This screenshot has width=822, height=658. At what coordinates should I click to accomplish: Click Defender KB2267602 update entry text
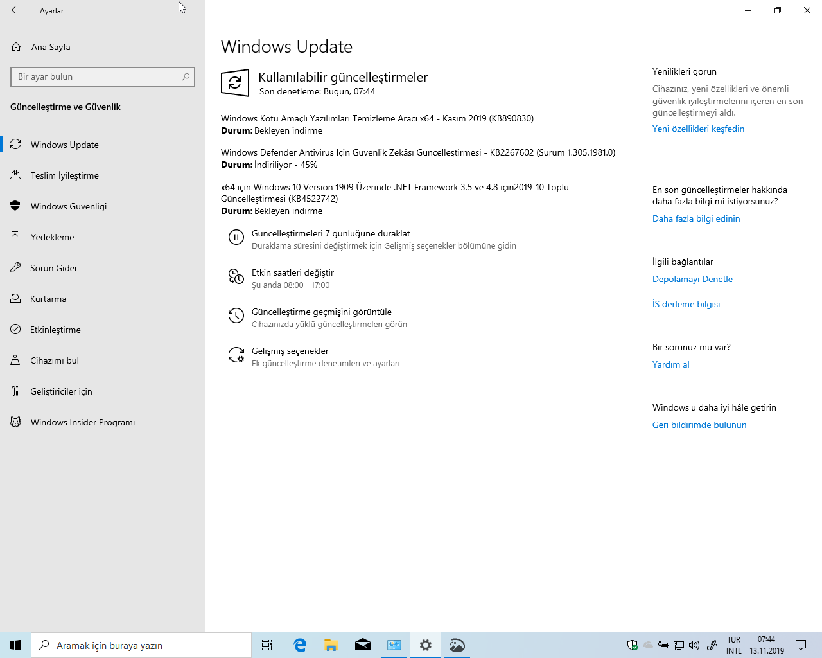coord(418,152)
